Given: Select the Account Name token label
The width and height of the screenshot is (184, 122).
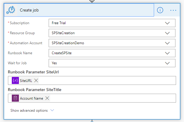Looking at the screenshot, I should click(x=32, y=98).
